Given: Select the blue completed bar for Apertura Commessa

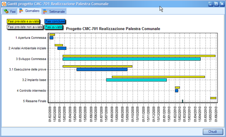Looking at the screenshot, I should pyautogui.click(x=51, y=38).
